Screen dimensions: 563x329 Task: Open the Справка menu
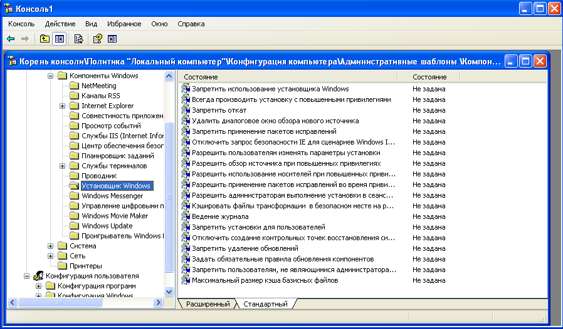click(x=191, y=24)
